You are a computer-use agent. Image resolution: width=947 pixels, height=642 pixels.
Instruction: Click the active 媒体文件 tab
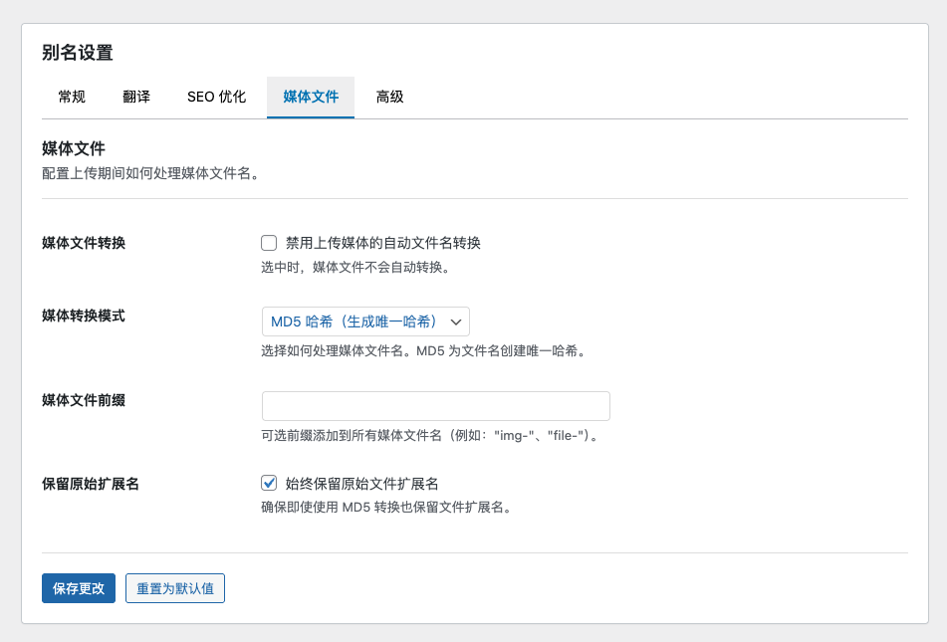(x=311, y=98)
